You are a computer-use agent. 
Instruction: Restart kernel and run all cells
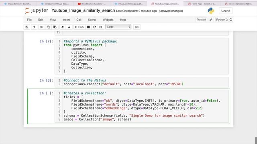[101, 27]
